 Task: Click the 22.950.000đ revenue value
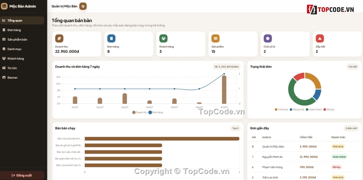click(x=67, y=52)
